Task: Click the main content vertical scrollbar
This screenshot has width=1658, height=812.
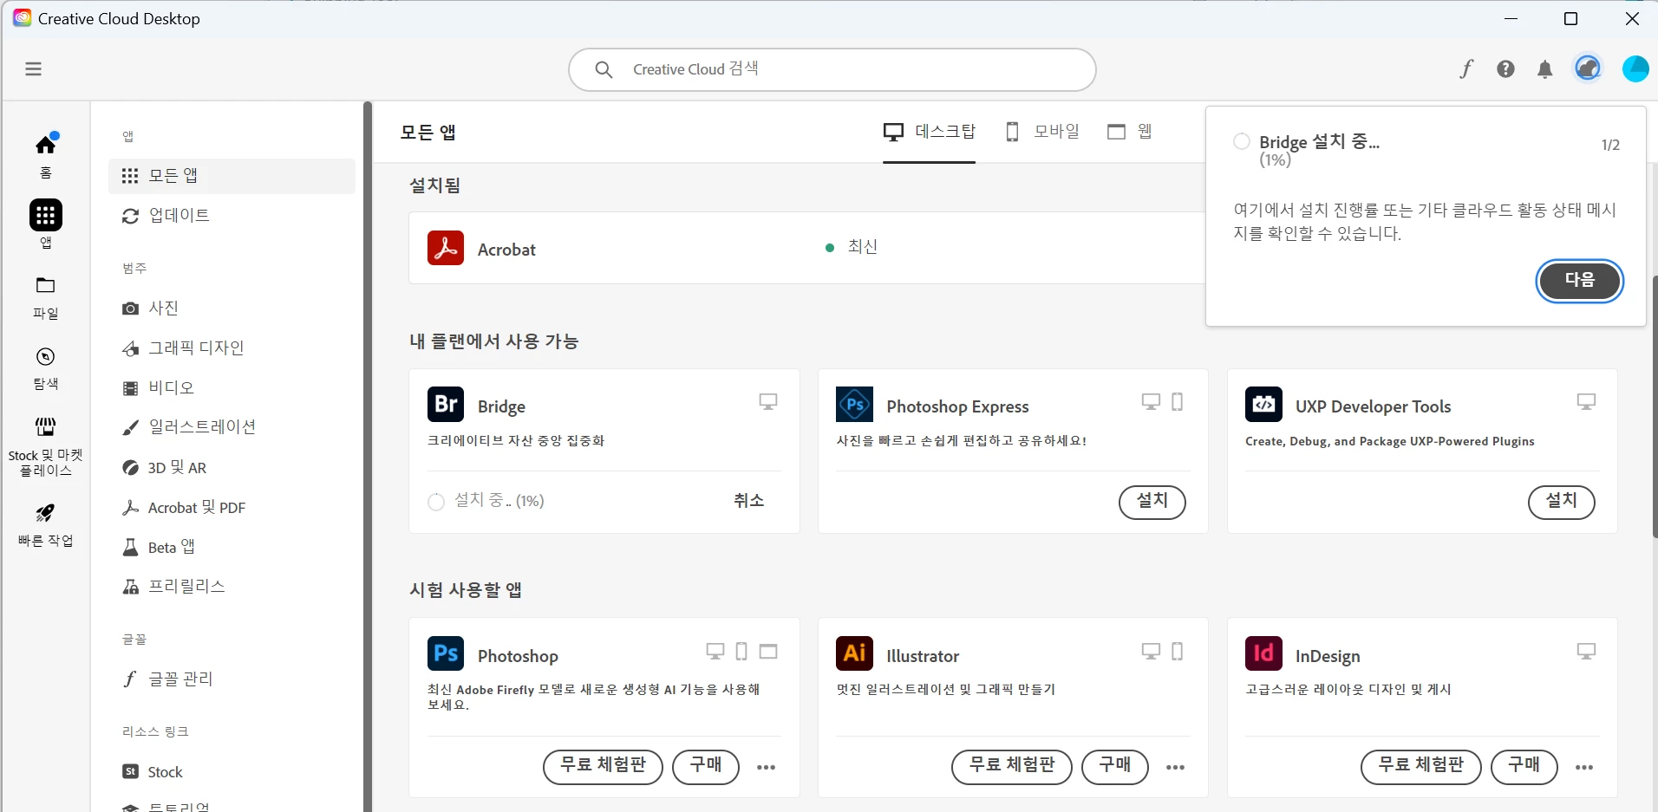Action: pyautogui.click(x=1654, y=407)
